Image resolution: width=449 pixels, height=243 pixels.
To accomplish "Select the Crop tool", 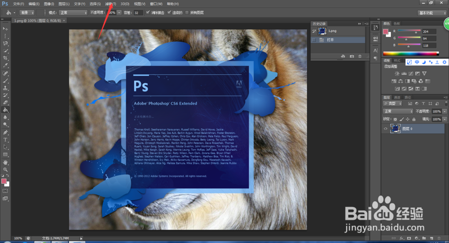I will (x=5, y=58).
